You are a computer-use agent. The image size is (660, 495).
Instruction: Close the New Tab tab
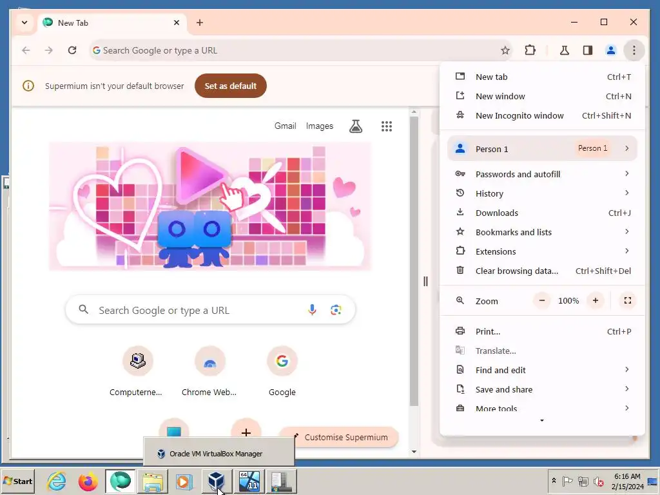pyautogui.click(x=177, y=23)
